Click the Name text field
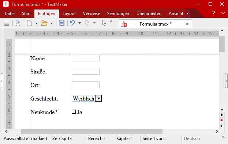 86,58
